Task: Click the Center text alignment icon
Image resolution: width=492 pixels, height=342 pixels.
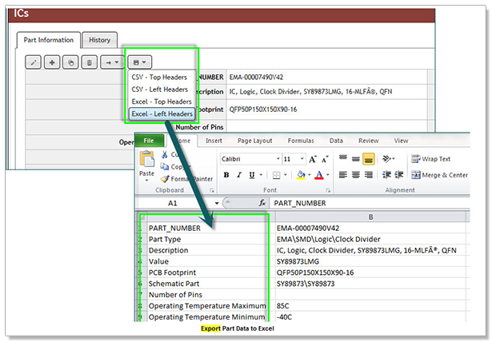Action: 355,175
